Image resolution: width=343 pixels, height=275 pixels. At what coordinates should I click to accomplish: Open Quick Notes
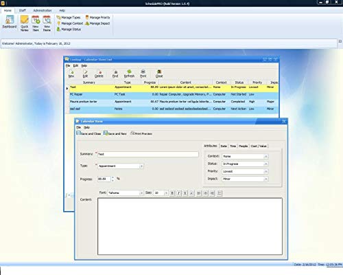24,23
